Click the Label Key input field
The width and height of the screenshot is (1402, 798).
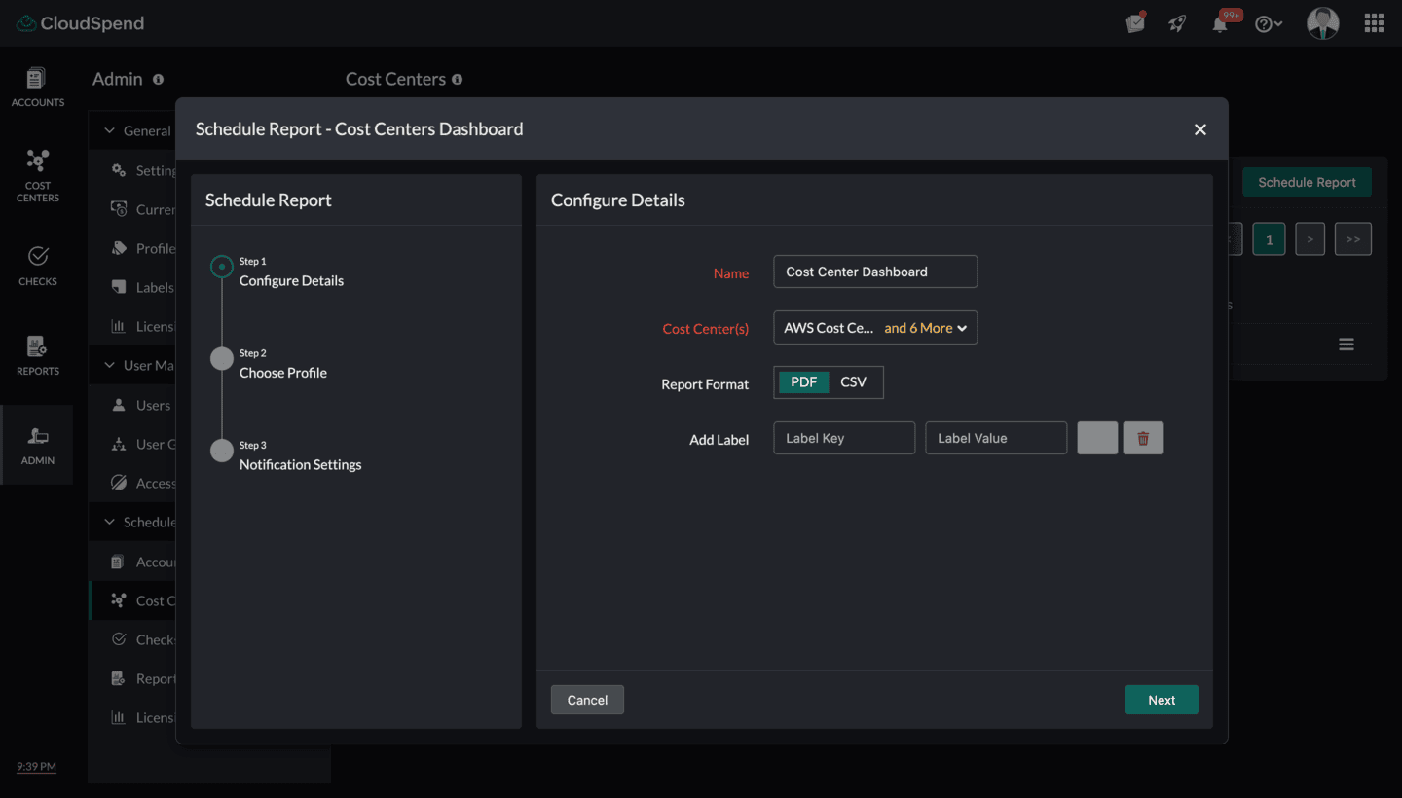pos(843,438)
